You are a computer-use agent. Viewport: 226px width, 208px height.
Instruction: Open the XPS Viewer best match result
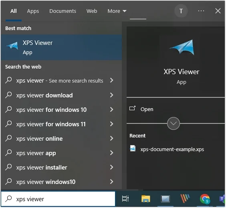pyautogui.click(x=61, y=47)
